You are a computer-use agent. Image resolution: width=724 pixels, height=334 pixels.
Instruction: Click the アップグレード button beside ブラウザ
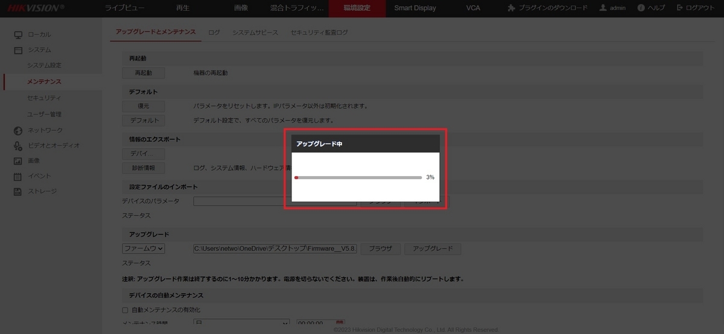pyautogui.click(x=433, y=249)
